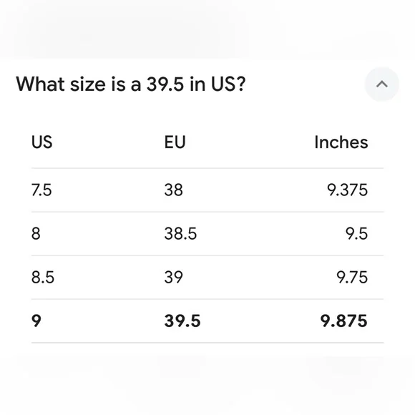This screenshot has height=415, width=415.
Task: Click the bold 9.875 inches cell
Action: coord(343,321)
